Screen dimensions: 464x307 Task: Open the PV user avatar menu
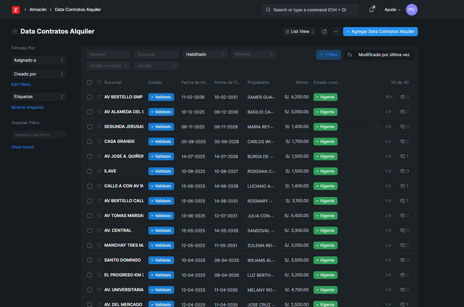(x=411, y=10)
